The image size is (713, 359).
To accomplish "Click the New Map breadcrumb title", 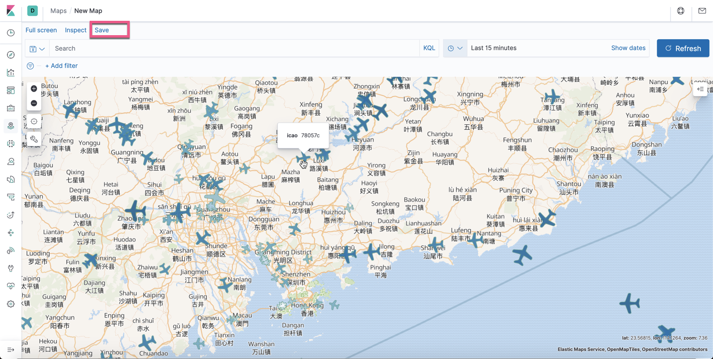I will pos(88,11).
